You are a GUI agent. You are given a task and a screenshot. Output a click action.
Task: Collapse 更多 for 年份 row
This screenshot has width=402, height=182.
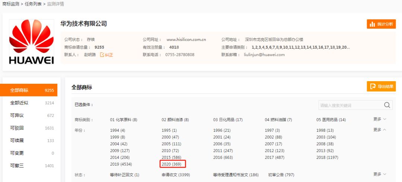[x=380, y=130]
